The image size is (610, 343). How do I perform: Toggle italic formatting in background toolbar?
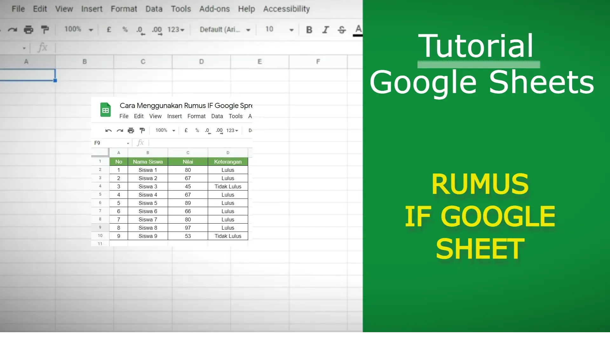pyautogui.click(x=325, y=30)
